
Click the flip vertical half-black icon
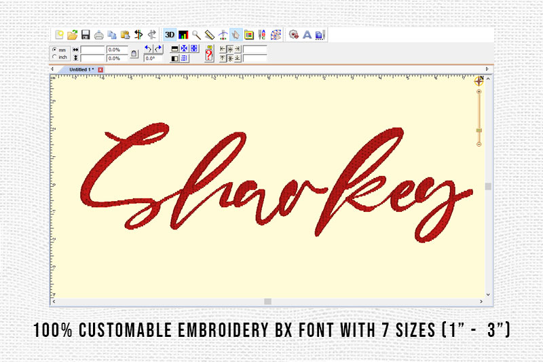[175, 49]
